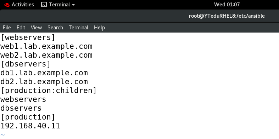This screenshot has width=279, height=139.
Task: Click the Red Hat logo icon
Action: tap(7, 5)
